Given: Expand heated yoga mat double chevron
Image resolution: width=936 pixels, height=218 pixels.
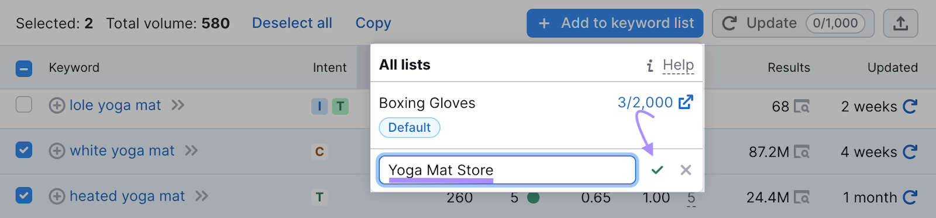Looking at the screenshot, I should (x=202, y=196).
